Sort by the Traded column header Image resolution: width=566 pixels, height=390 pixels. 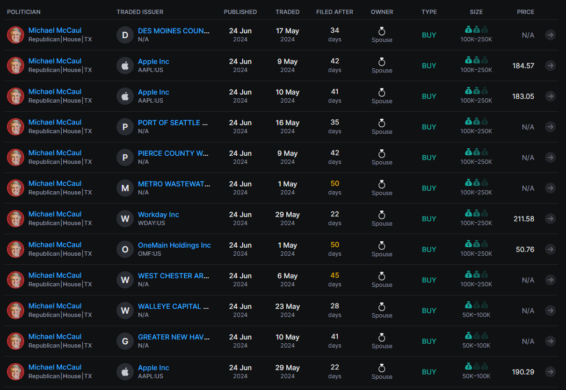coord(288,12)
